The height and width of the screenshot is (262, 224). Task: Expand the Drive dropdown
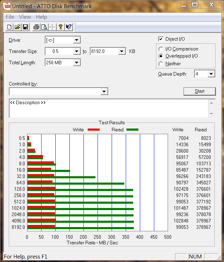(76, 40)
